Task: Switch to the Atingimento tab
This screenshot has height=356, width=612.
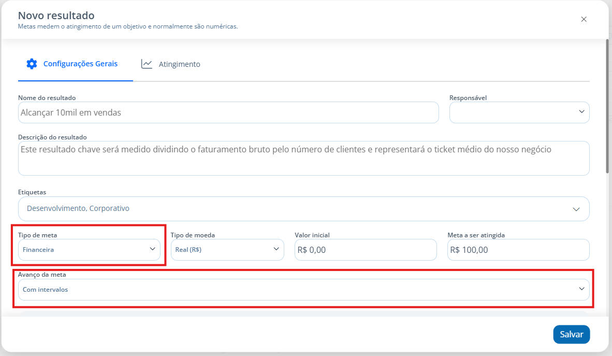Action: pyautogui.click(x=170, y=64)
